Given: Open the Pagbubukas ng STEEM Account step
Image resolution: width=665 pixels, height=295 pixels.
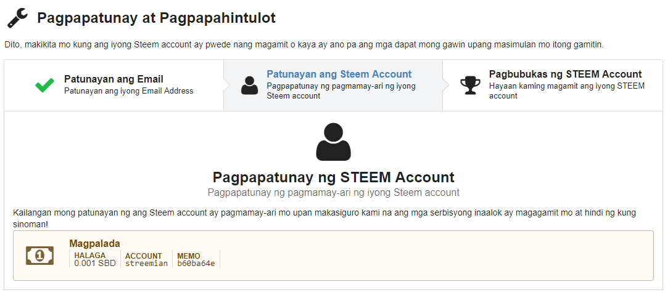Looking at the screenshot, I should coord(553,85).
